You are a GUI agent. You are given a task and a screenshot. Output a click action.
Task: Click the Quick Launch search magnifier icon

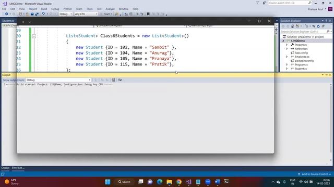(309, 3)
